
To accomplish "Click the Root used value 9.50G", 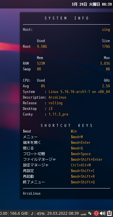I will (x=42, y=47).
